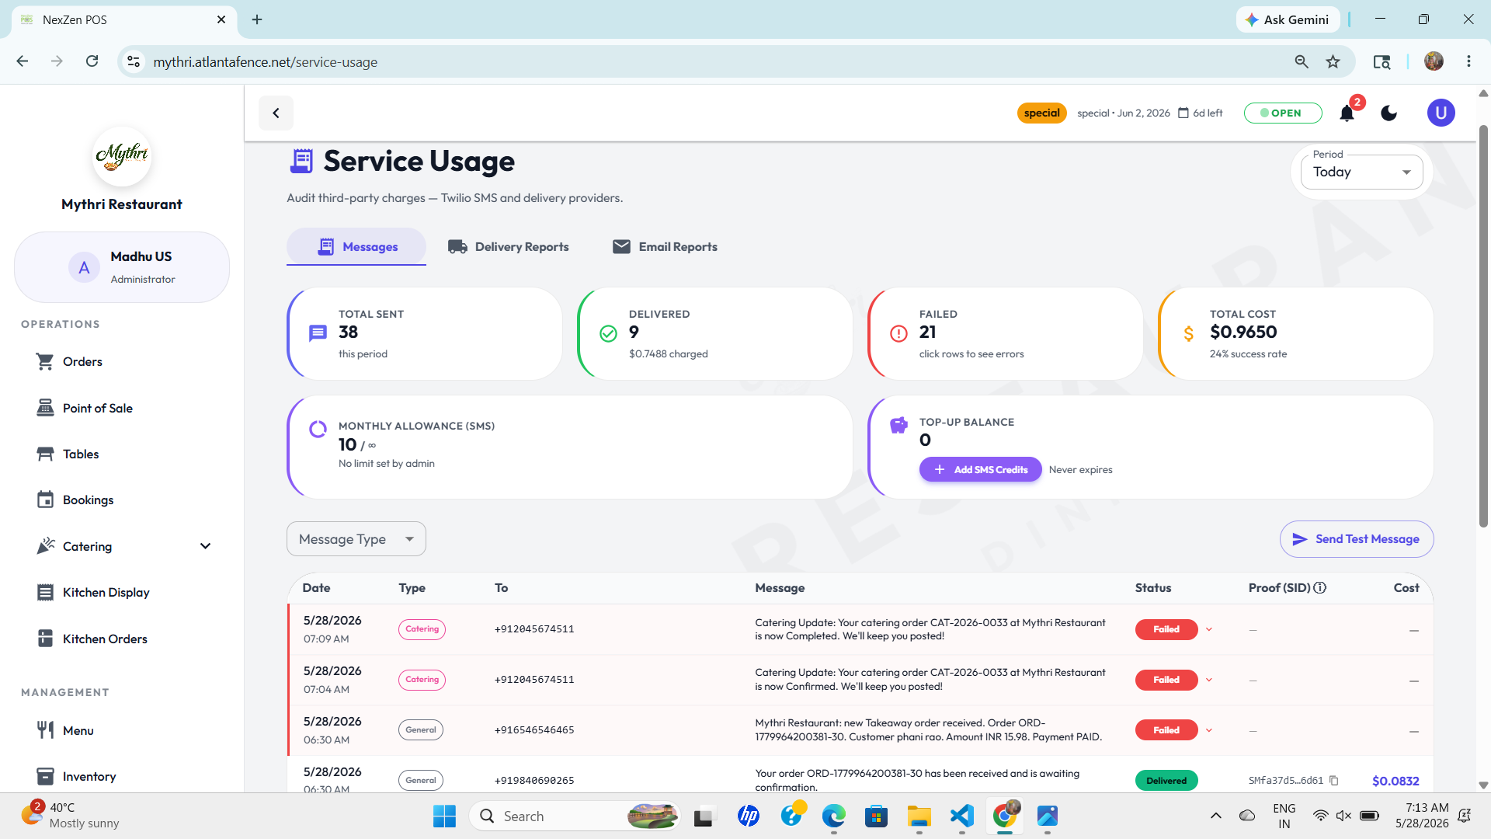This screenshot has height=839, width=1491.
Task: Open the notifications bell
Action: click(1347, 113)
